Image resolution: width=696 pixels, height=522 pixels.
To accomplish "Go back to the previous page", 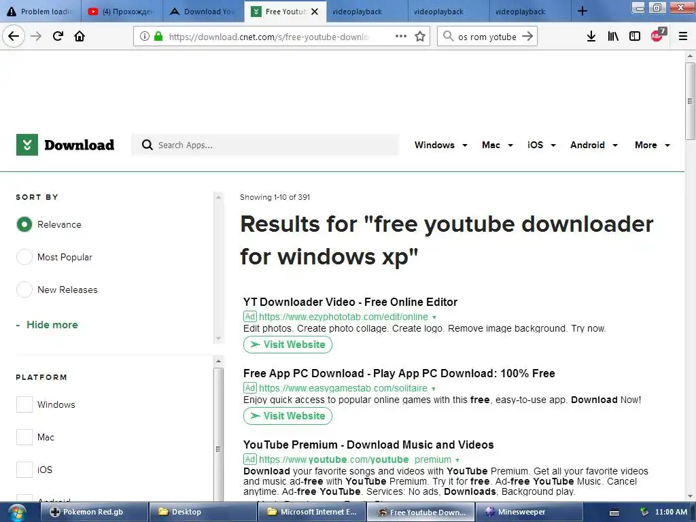I will click(14, 36).
